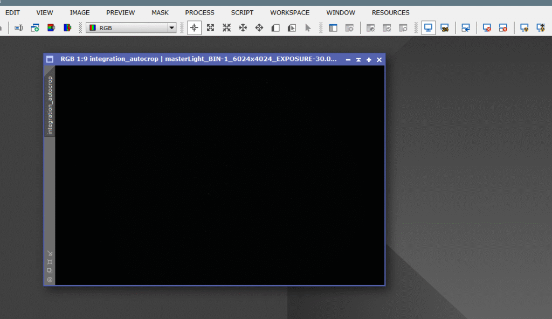The height and width of the screenshot is (319, 552).
Task: Select the Readout mode crosshair tool
Action: tap(195, 27)
